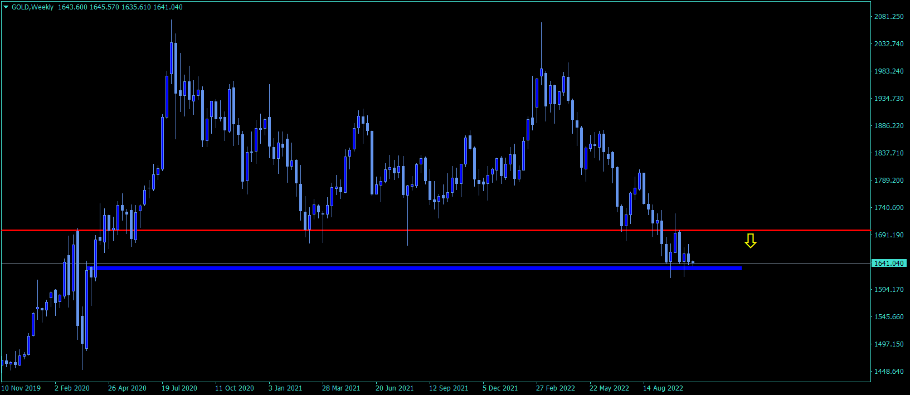The height and width of the screenshot is (395, 910).
Task: Click price scale value 1691.190
Action: [889, 235]
